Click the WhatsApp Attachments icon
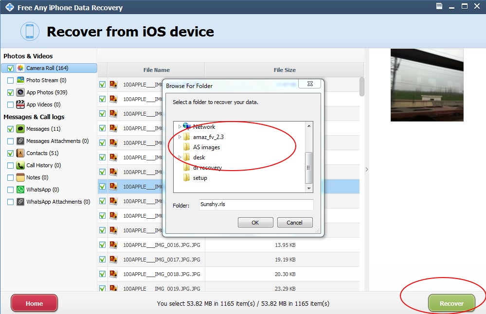 click(x=20, y=202)
